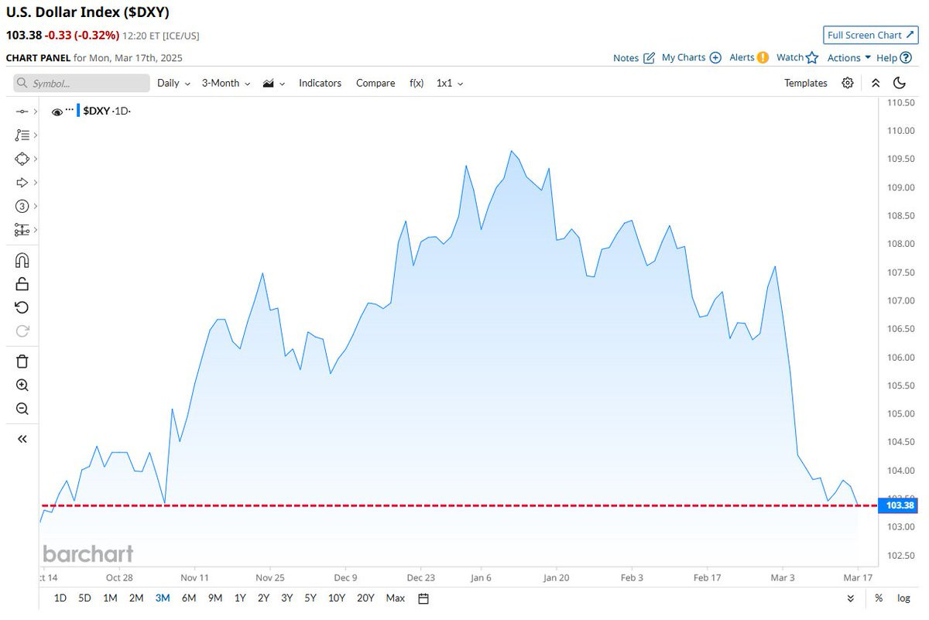Select the 2M time range
The height and width of the screenshot is (620, 929).
coord(136,598)
